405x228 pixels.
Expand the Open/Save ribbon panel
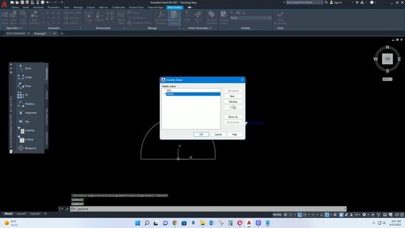coord(14,28)
